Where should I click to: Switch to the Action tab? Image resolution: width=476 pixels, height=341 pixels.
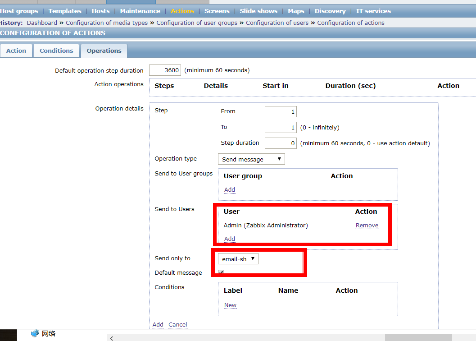pos(16,51)
